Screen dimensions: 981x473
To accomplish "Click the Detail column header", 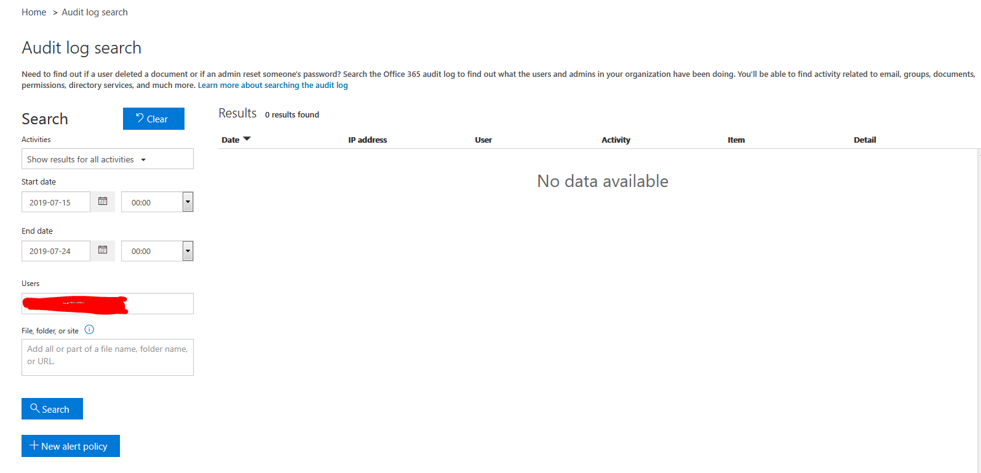I will 865,140.
